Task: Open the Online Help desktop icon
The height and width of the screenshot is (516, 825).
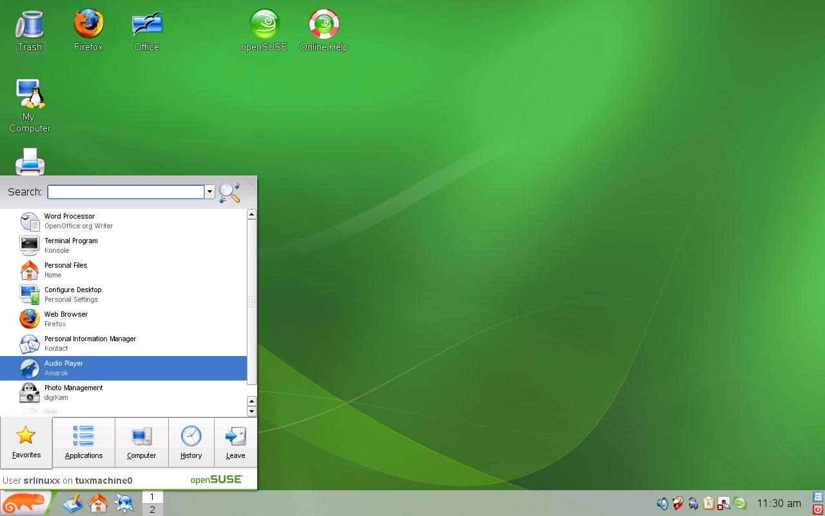Action: pos(324,30)
